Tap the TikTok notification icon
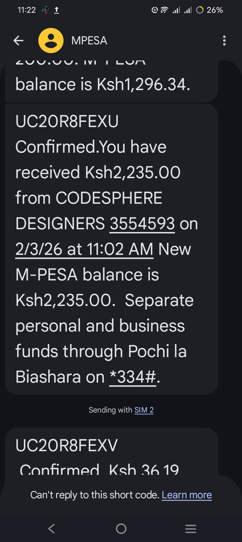The width and height of the screenshot is (242, 542). [x=45, y=10]
